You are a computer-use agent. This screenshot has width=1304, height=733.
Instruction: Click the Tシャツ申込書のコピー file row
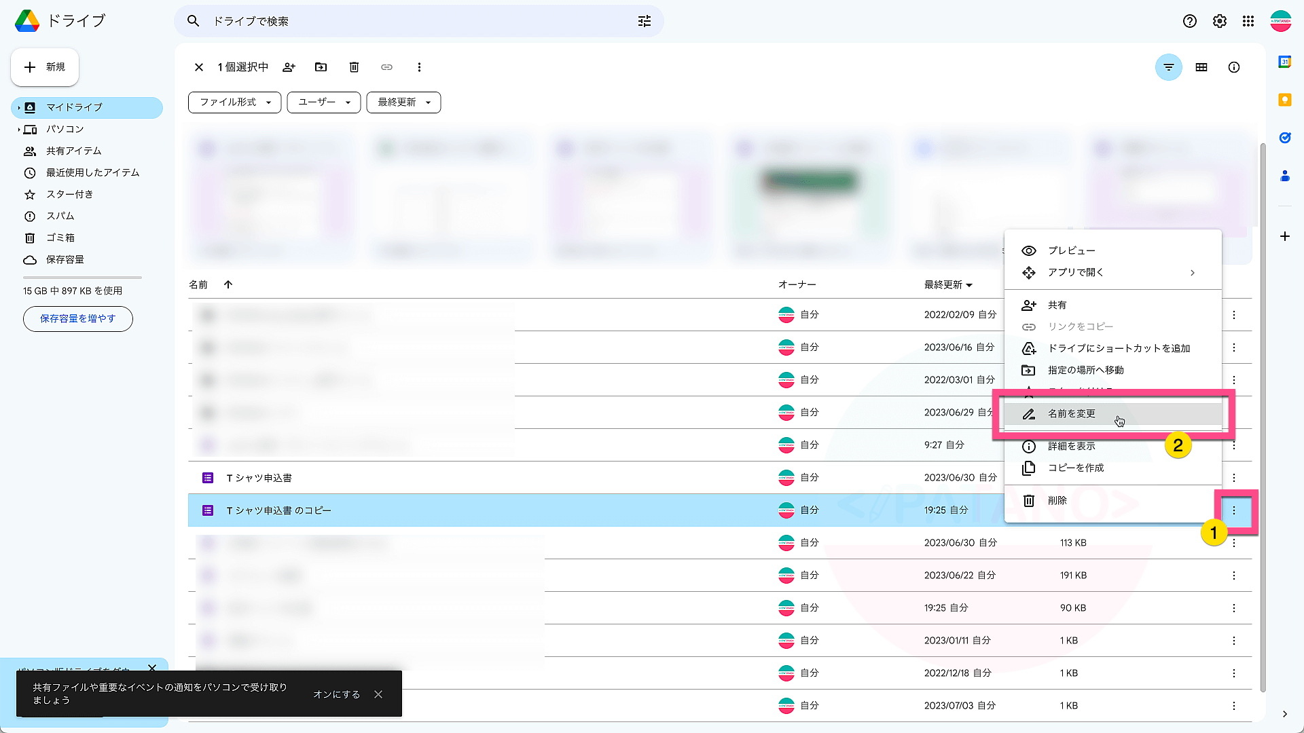484,510
